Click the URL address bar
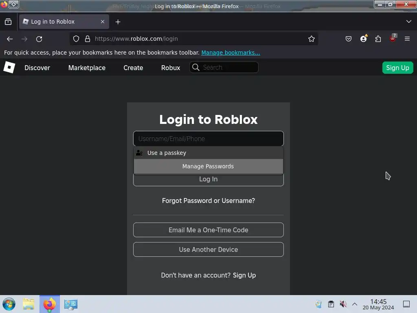417x313 pixels. pos(194,39)
